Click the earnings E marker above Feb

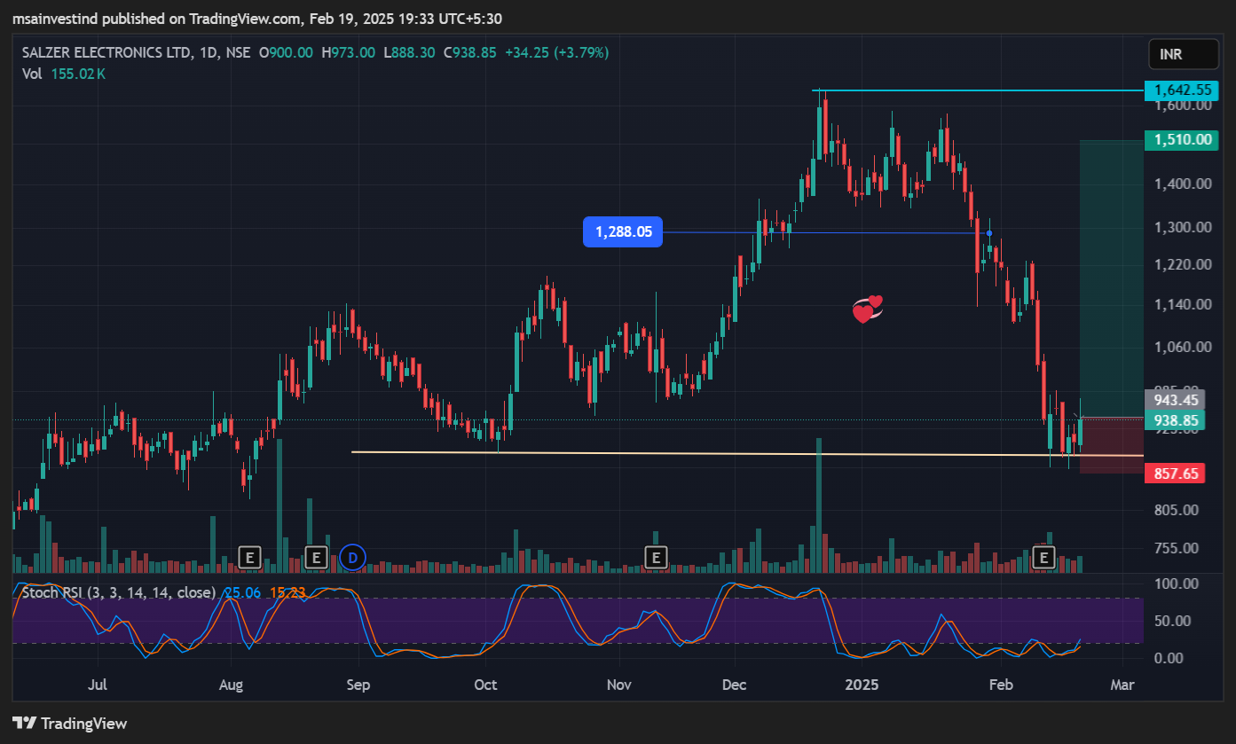point(1044,558)
